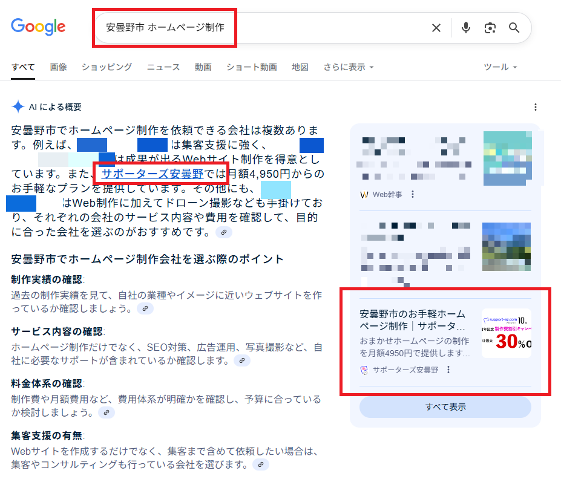Click the 集客支援の有無 heading
The image size is (561, 479).
[47, 435]
